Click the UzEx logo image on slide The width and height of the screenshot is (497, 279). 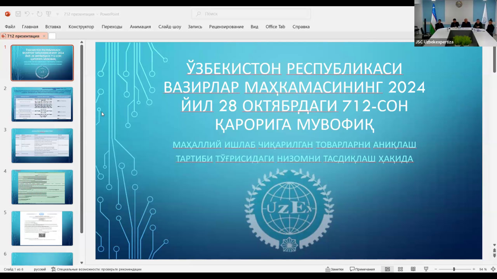coord(289,210)
